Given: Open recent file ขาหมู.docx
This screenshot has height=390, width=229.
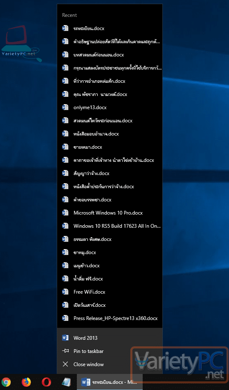Looking at the screenshot, I should tap(110, 252).
